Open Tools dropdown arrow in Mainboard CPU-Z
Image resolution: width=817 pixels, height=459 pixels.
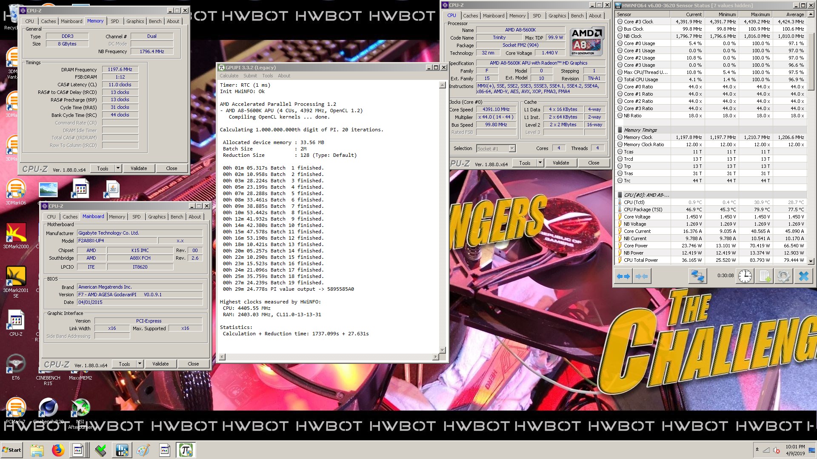click(140, 364)
